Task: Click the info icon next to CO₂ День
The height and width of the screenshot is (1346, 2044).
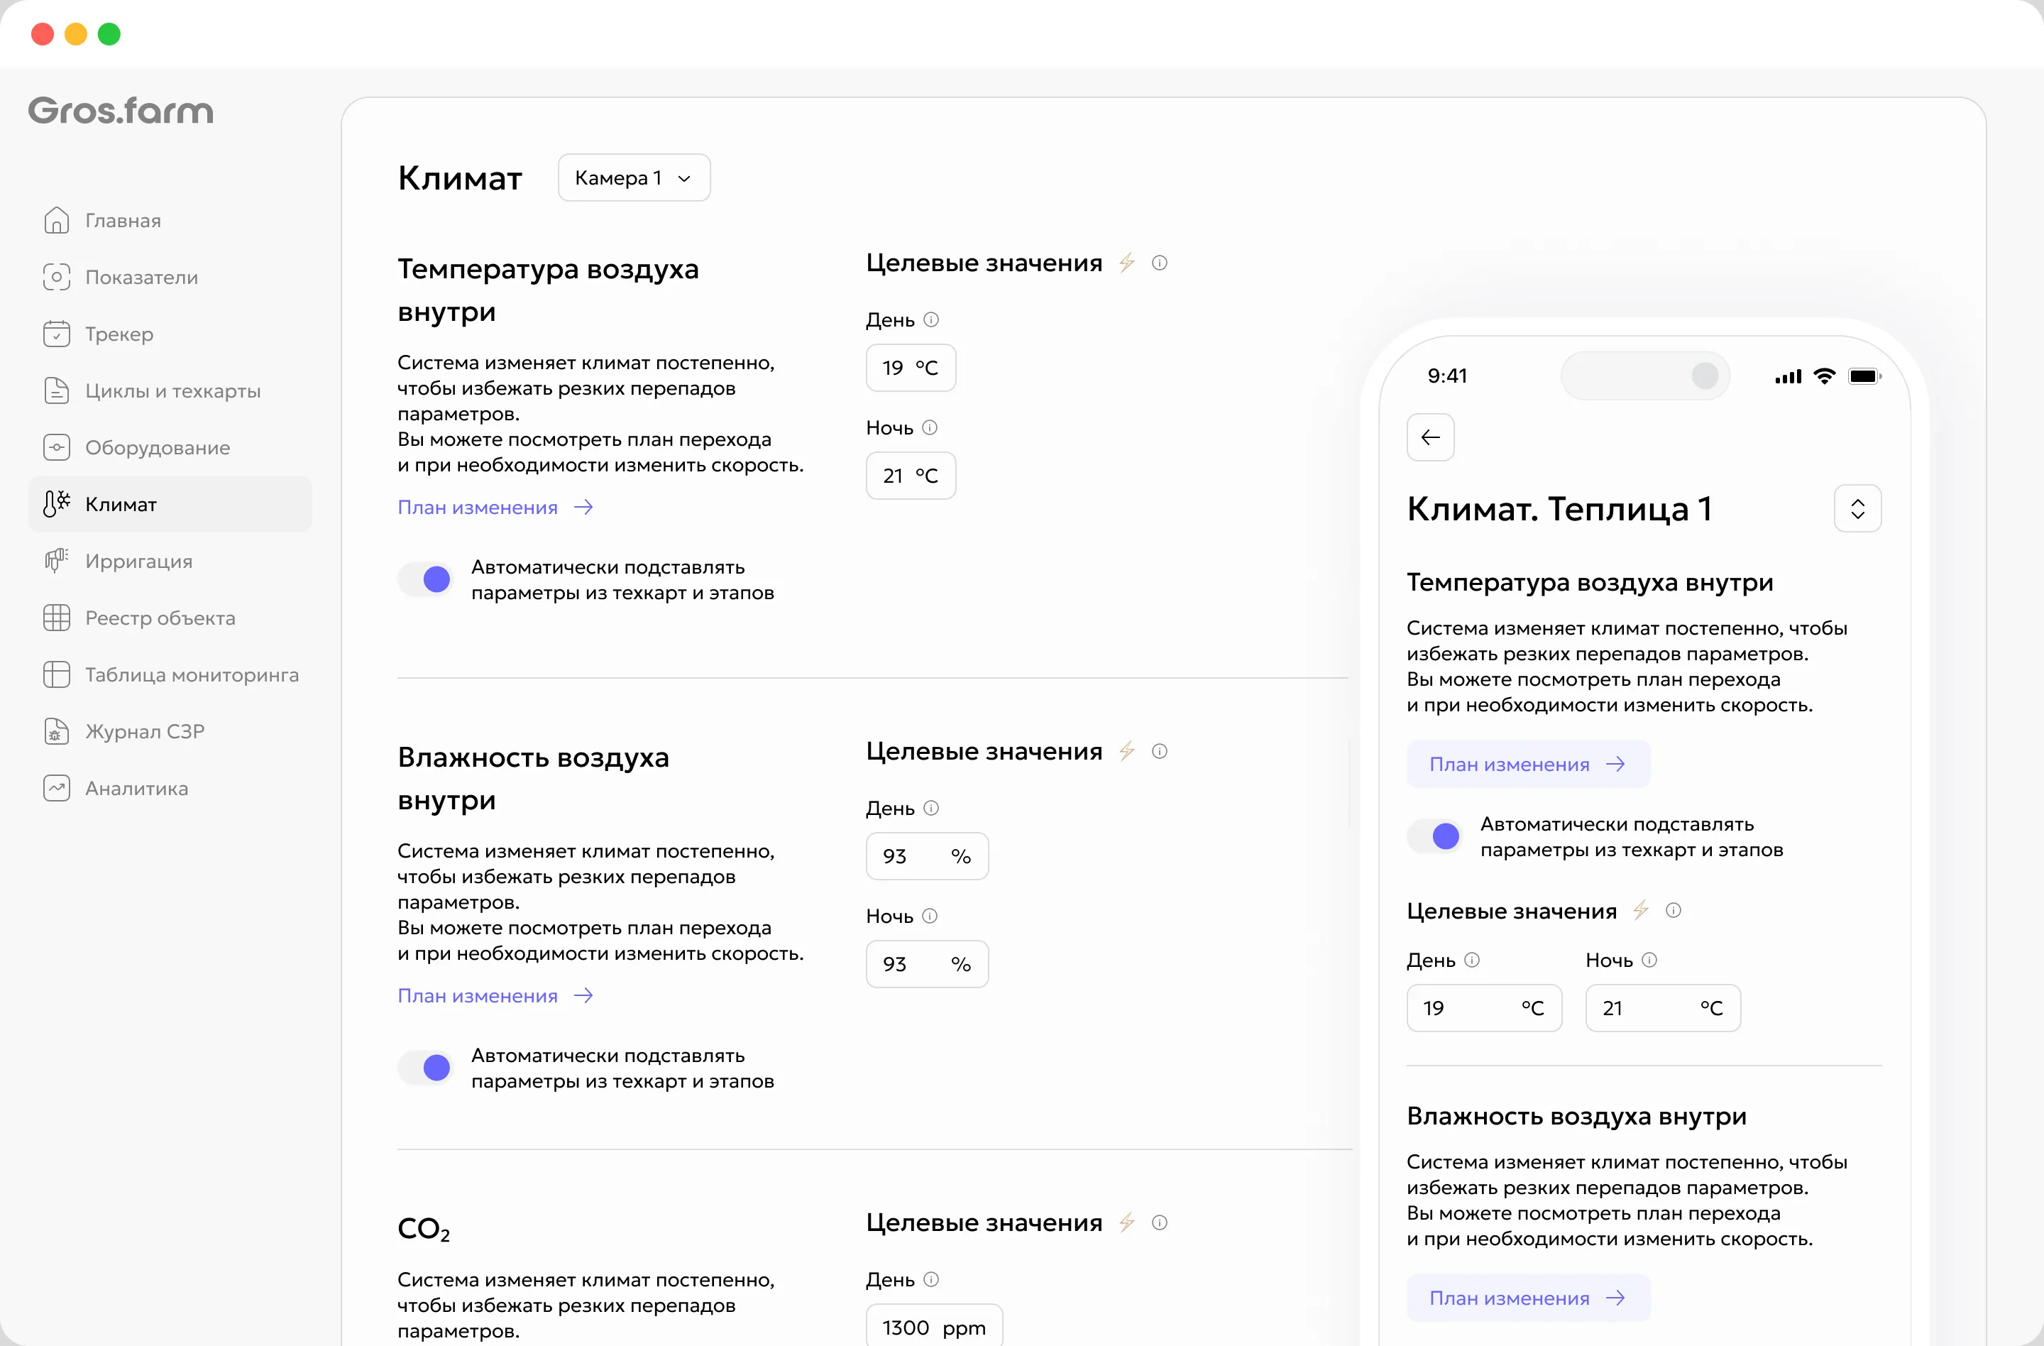Action: [x=931, y=1279]
